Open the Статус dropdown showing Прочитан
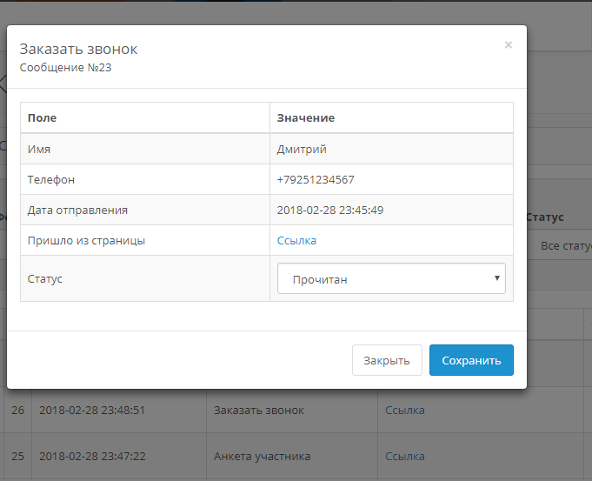592x481 pixels. (390, 279)
